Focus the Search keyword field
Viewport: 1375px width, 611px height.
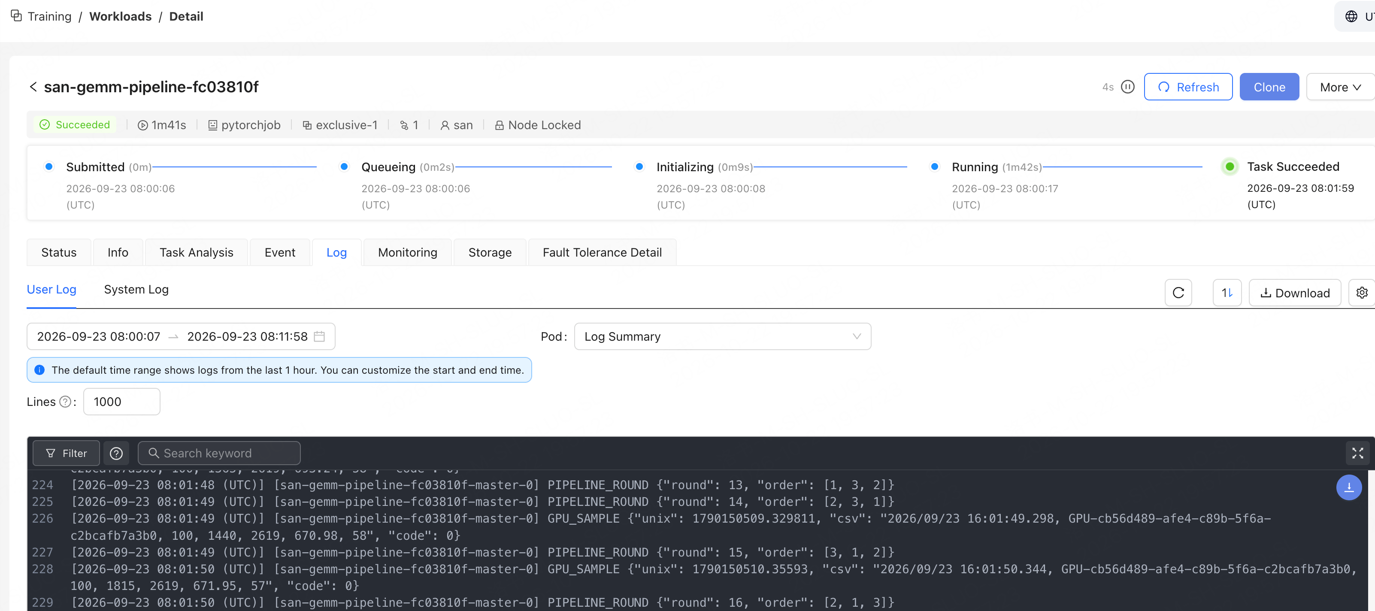(219, 453)
